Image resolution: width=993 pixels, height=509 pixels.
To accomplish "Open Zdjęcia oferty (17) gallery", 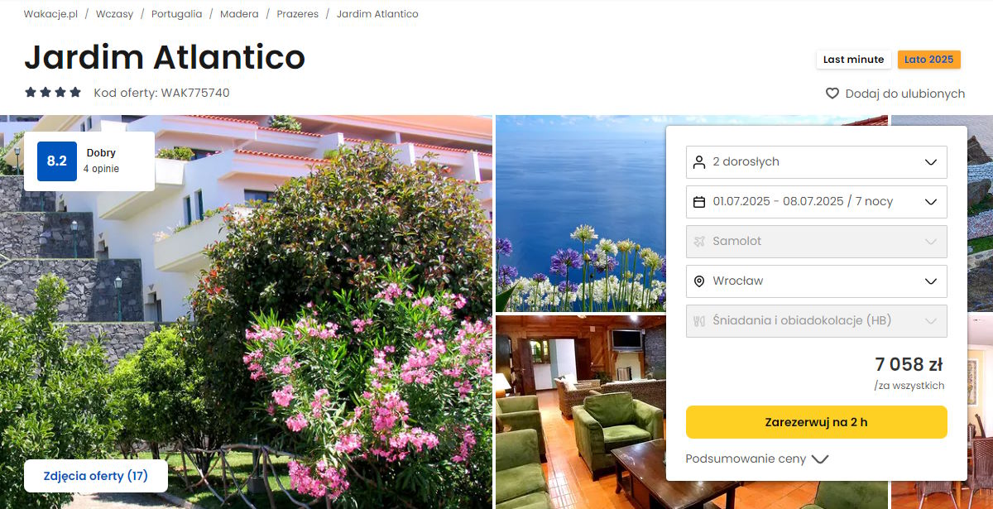I will [96, 476].
